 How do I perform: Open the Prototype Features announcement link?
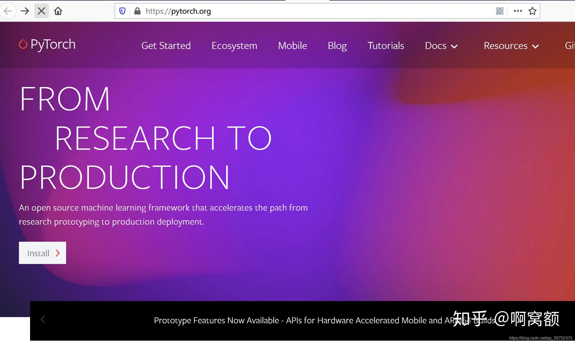tap(325, 320)
